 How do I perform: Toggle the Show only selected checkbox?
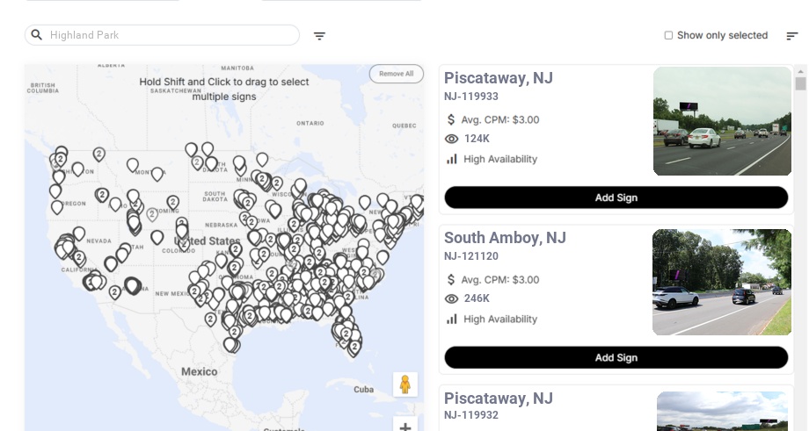point(668,36)
